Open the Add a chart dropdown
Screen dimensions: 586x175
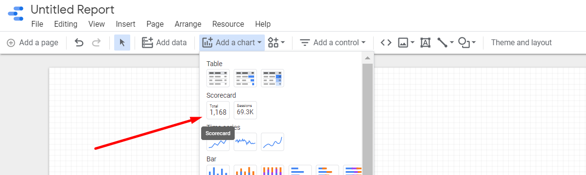(232, 43)
